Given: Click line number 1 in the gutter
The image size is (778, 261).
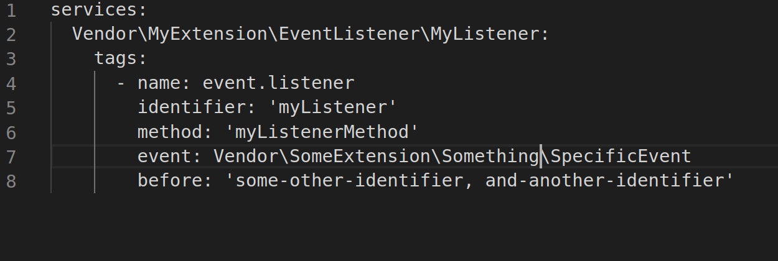Looking at the screenshot, I should coord(11,11).
